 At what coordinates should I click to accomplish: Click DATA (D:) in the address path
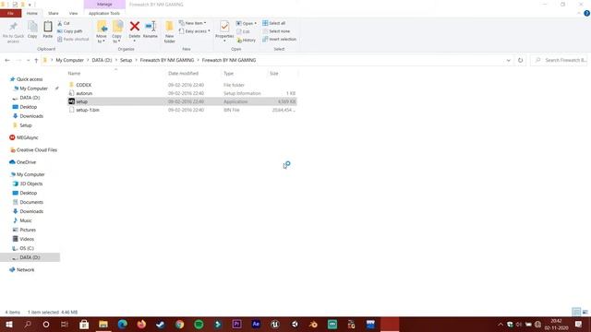click(x=102, y=60)
